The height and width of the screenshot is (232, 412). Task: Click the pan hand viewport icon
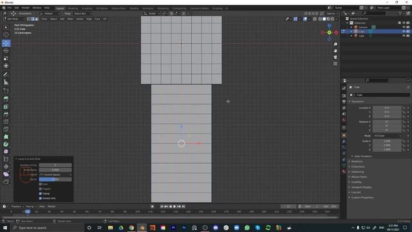tap(335, 51)
